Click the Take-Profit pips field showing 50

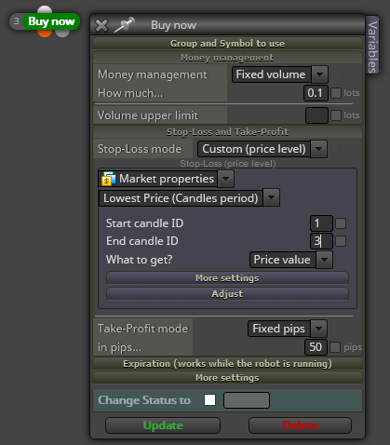click(x=316, y=347)
